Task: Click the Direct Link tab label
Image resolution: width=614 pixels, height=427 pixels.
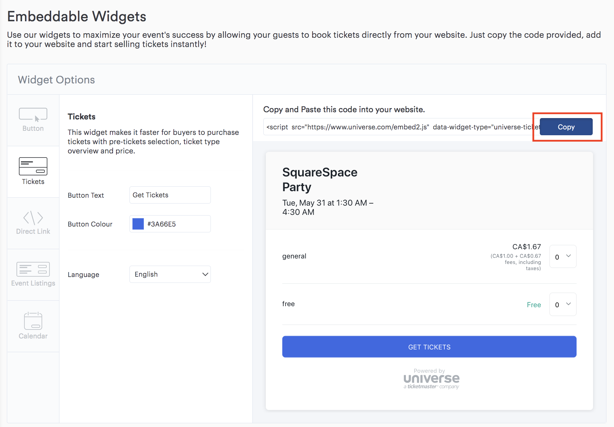Action: (33, 231)
